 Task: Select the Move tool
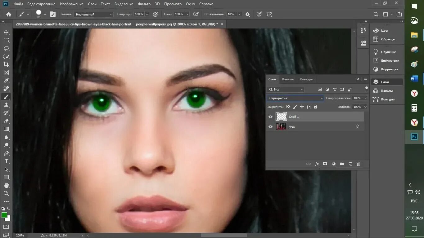[x=6, y=32]
